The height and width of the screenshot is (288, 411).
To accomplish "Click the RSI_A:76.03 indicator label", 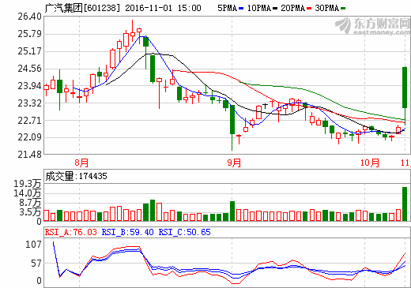I will coord(71,232).
